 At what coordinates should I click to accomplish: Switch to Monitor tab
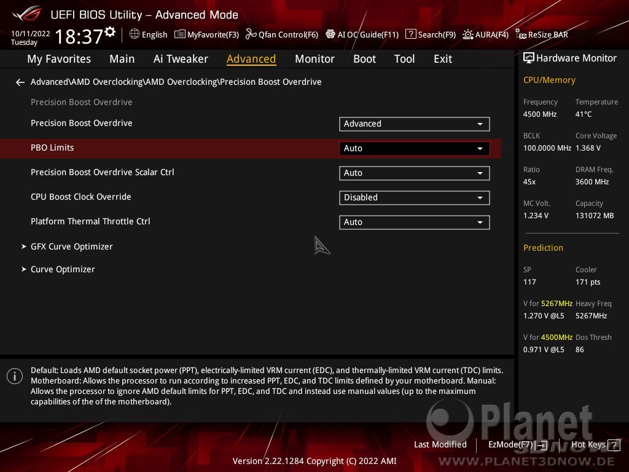click(x=314, y=59)
